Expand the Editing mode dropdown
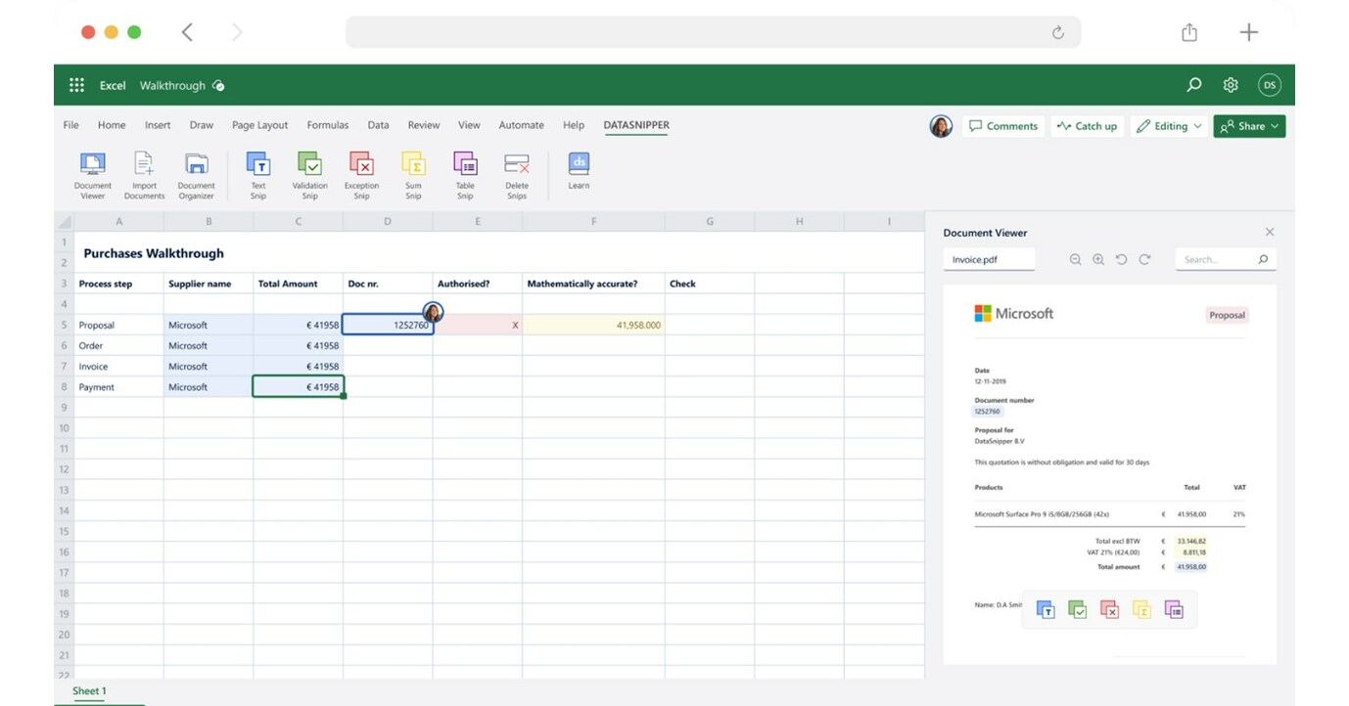1349x706 pixels. (1169, 126)
